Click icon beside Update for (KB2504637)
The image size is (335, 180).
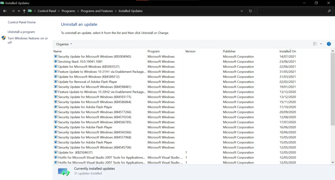click(x=56, y=153)
